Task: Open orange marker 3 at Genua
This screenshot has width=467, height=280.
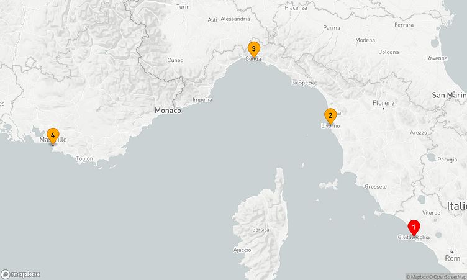Action: click(253, 49)
